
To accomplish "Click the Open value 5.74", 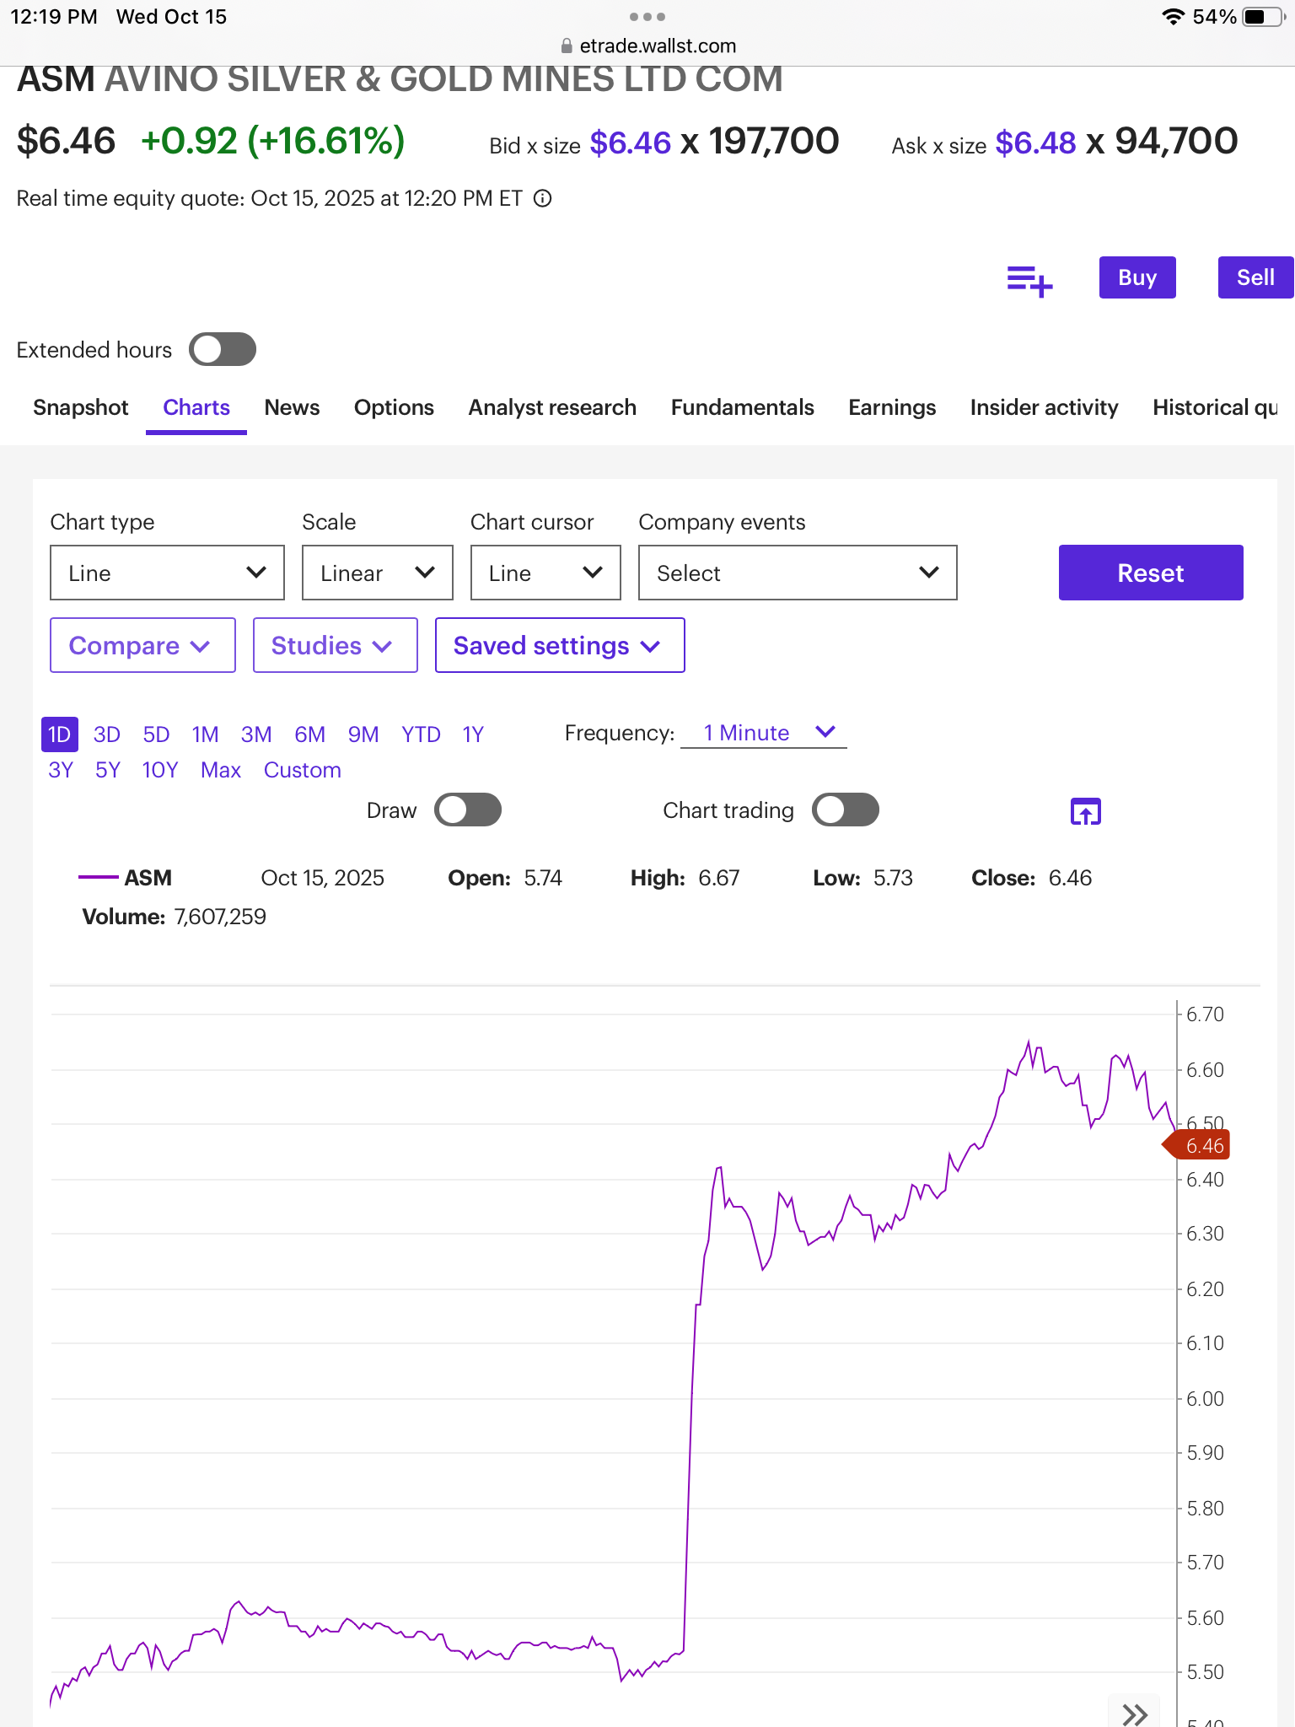I will [543, 878].
